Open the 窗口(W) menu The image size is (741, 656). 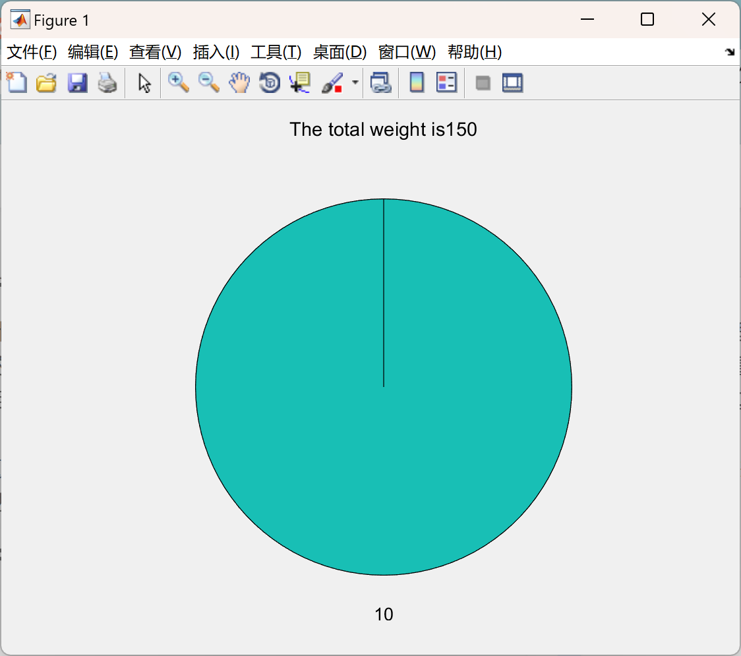point(407,52)
